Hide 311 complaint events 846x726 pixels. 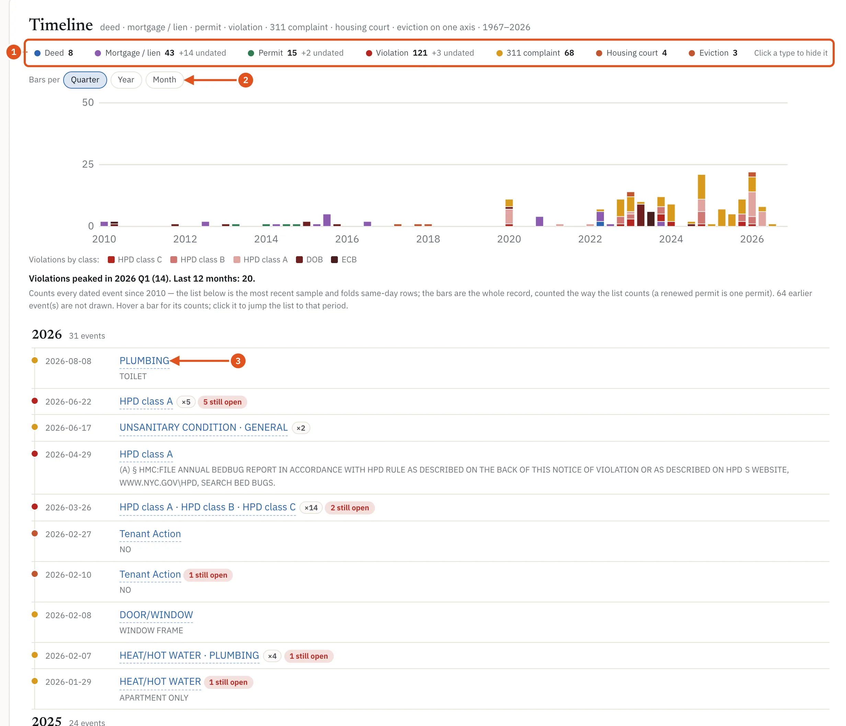click(535, 53)
